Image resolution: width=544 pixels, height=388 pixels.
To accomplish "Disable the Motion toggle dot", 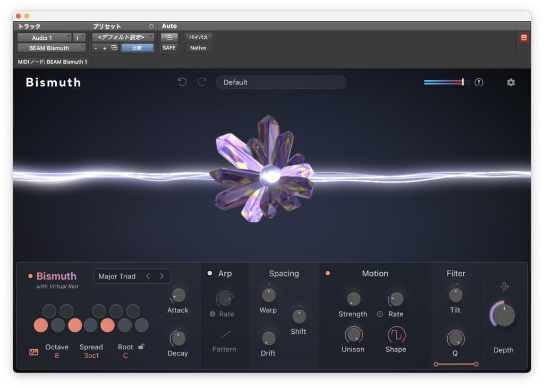I will point(327,273).
